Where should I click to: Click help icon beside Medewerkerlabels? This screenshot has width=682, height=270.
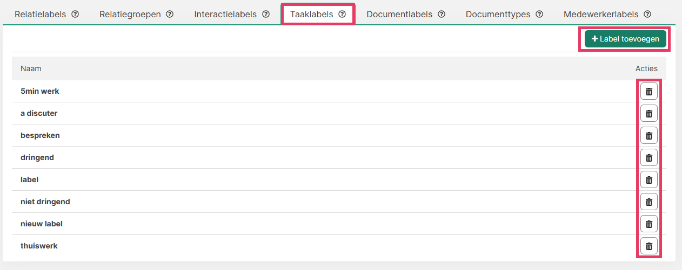pos(647,15)
